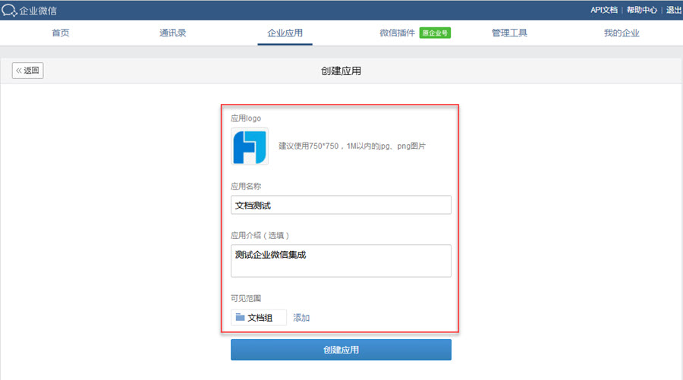
Task: Open the API文档 link
Action: click(x=604, y=10)
